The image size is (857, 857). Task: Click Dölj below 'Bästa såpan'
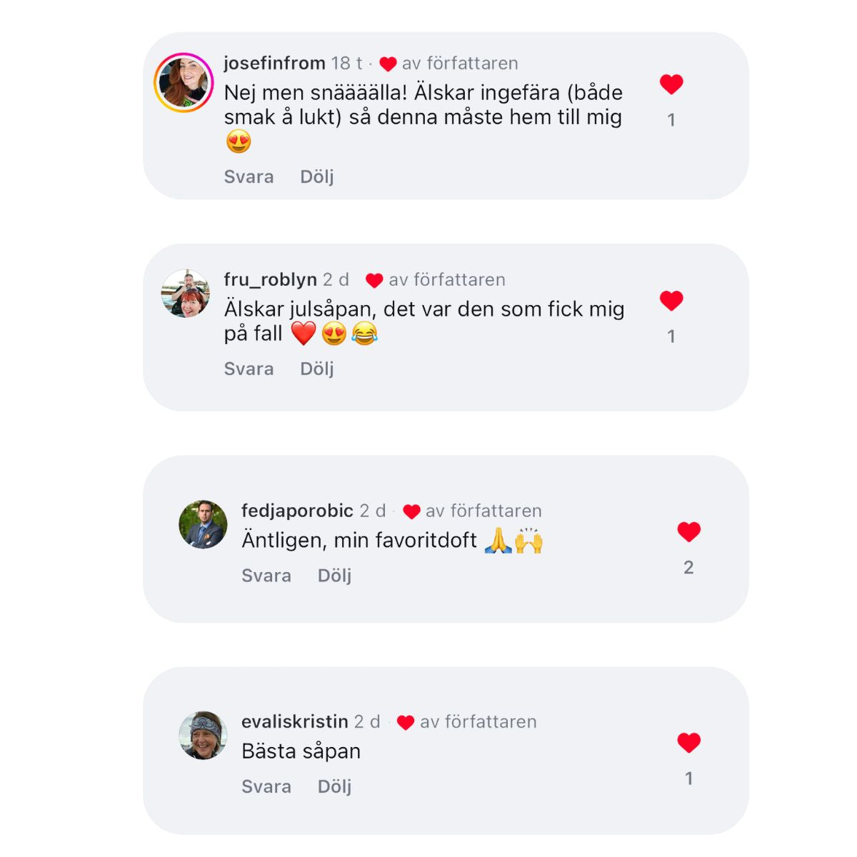click(x=335, y=786)
